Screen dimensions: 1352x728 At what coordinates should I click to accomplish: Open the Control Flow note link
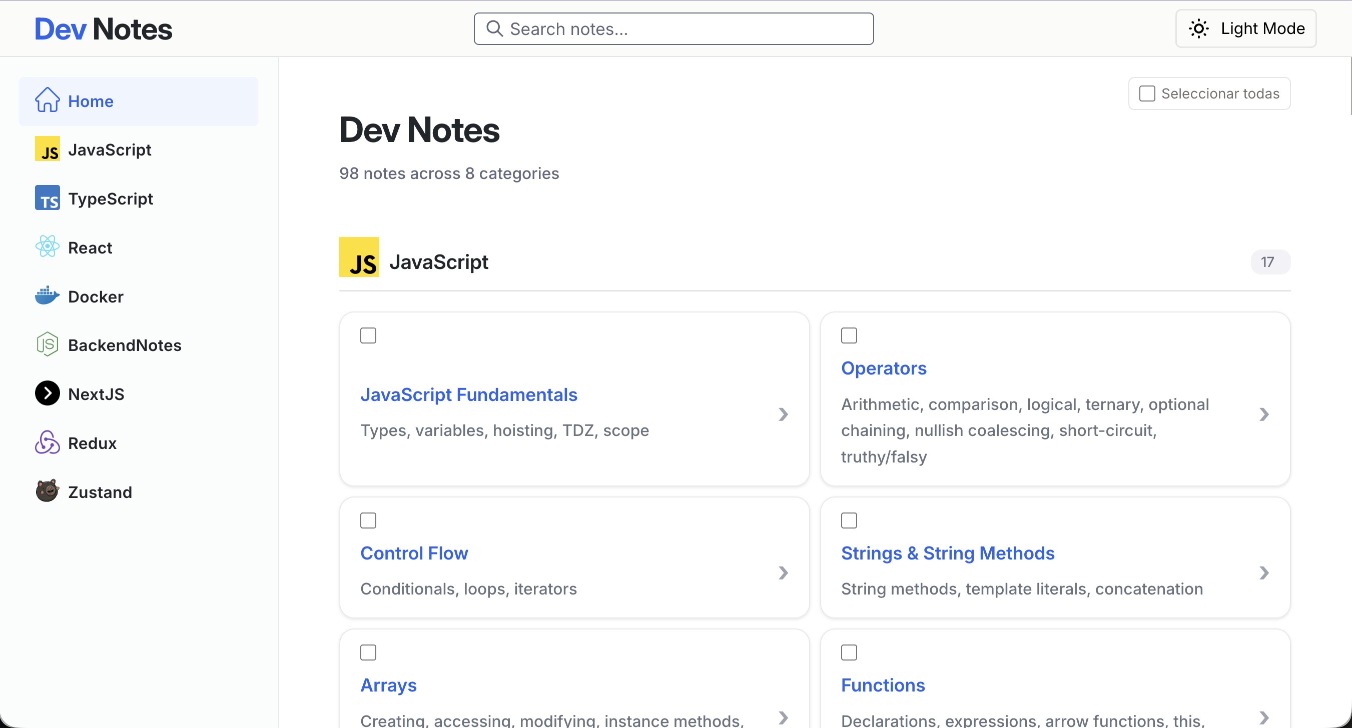tap(414, 553)
